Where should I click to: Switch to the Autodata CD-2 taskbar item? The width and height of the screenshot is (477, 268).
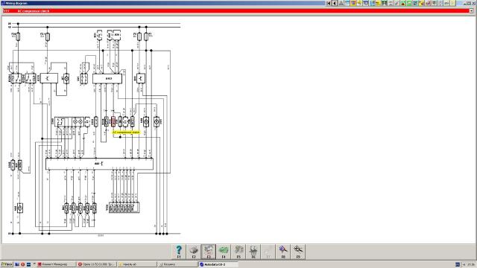(x=218, y=264)
